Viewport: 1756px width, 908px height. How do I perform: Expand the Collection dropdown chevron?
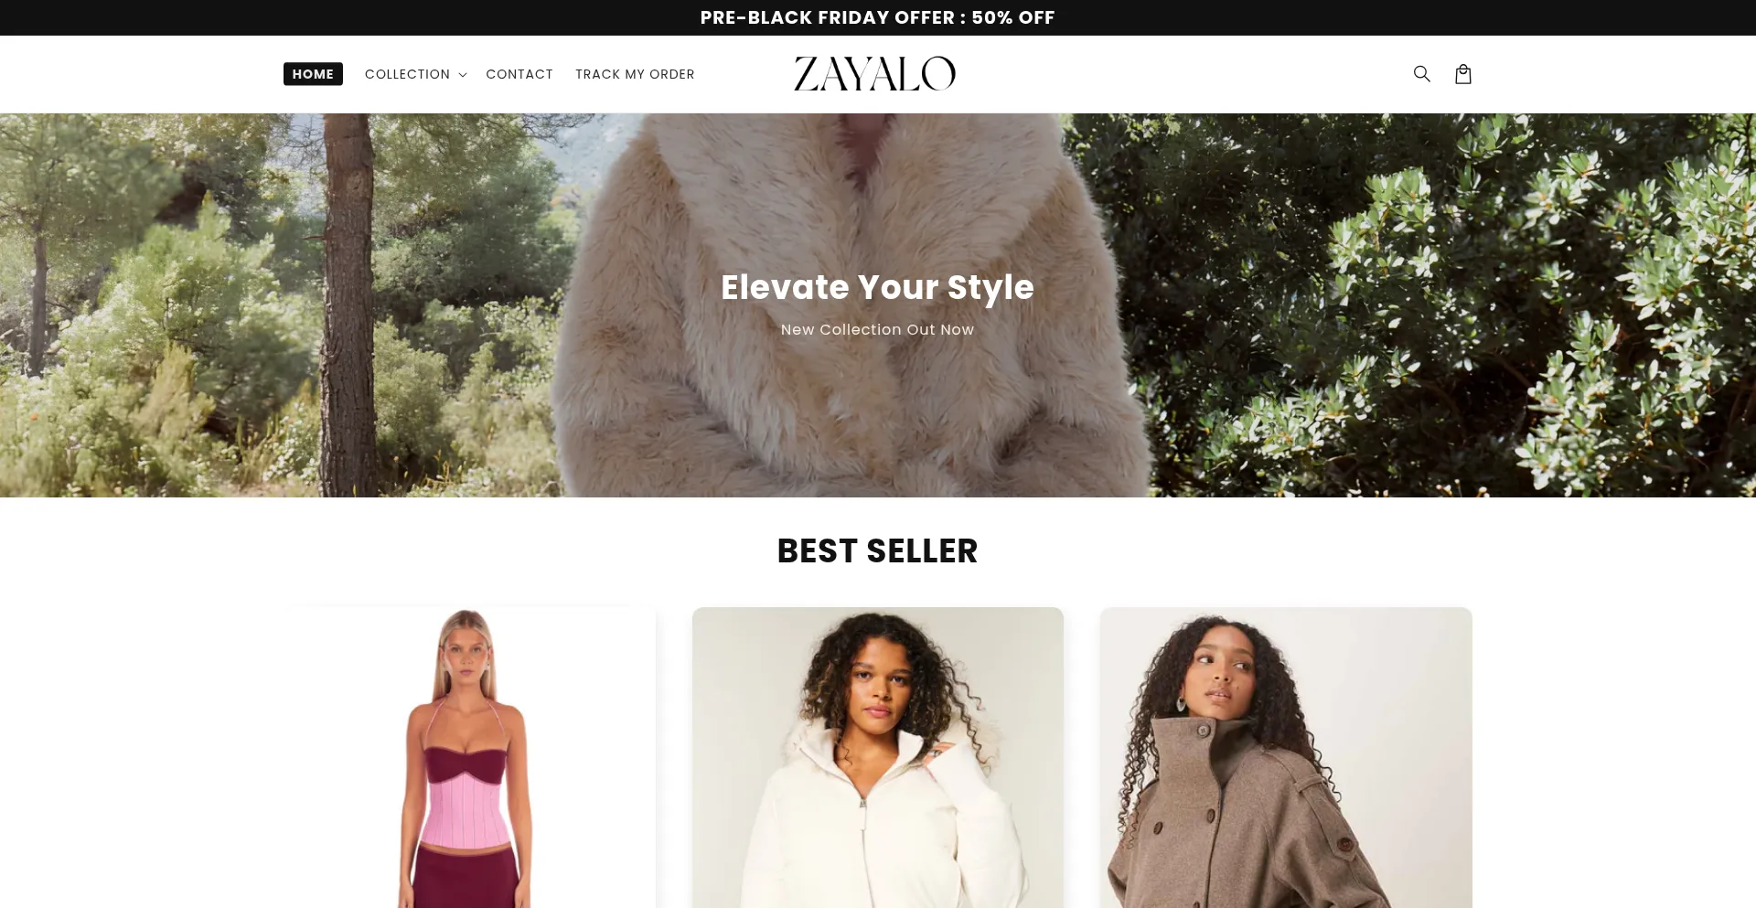(x=463, y=75)
